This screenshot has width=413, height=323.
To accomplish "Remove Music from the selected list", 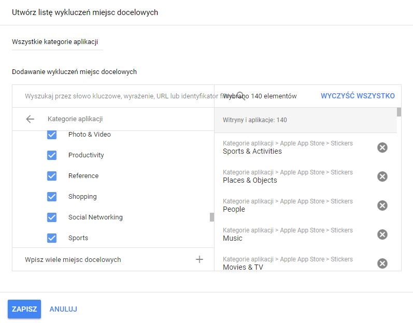I will click(382, 234).
